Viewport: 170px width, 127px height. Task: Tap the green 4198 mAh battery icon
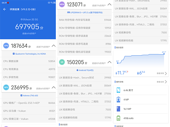tap(118, 118)
